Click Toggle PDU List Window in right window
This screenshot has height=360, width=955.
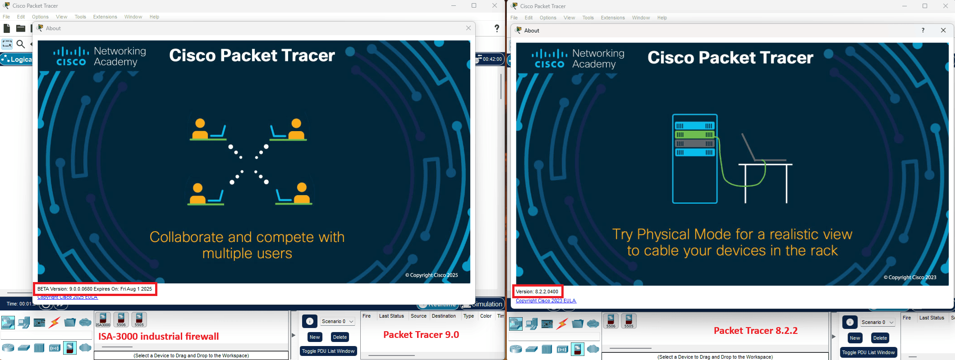tap(868, 352)
